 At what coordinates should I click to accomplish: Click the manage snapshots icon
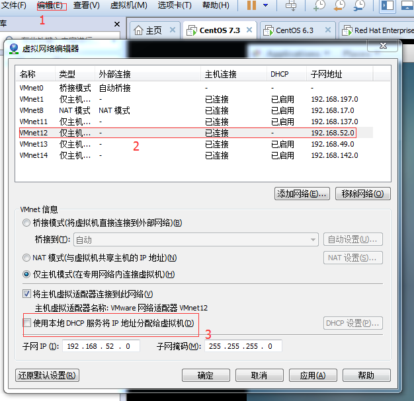click(x=359, y=5)
